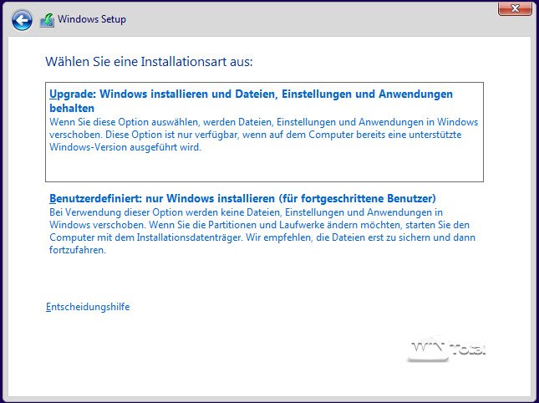Go back with the blue arrow button

(22, 20)
